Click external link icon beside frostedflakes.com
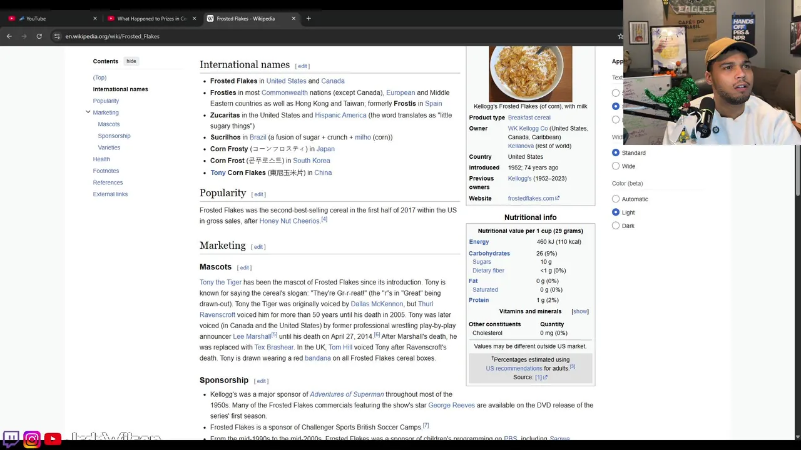801x450 pixels. coord(558,198)
